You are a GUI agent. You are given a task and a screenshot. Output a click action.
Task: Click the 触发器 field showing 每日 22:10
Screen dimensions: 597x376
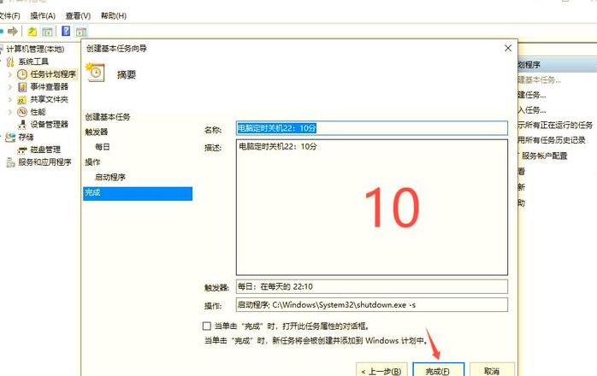pyautogui.click(x=371, y=286)
